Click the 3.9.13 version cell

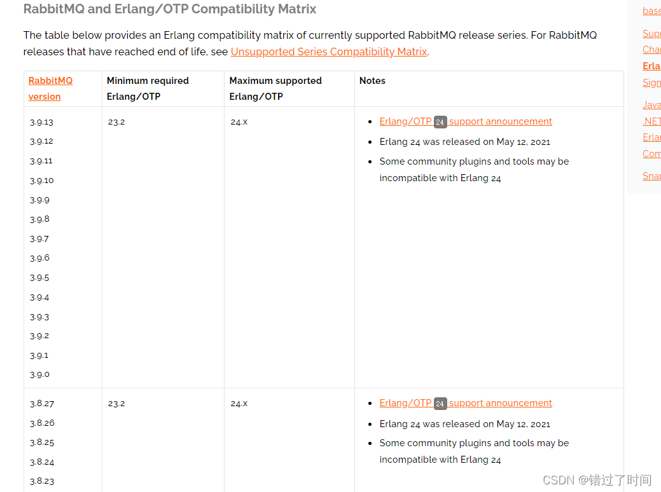pos(41,122)
